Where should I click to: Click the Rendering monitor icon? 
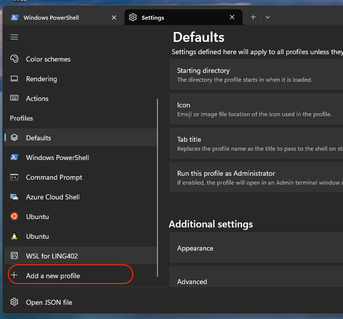click(x=14, y=79)
